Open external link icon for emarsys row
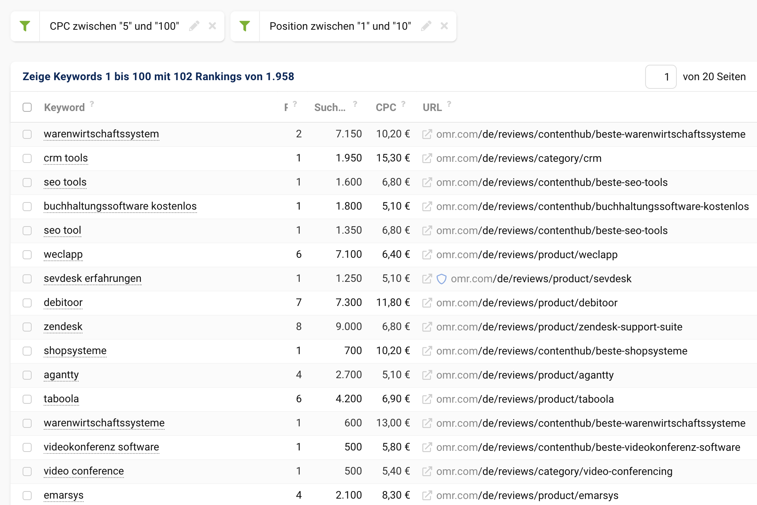Screen dimensions: 757x505 point(427,496)
